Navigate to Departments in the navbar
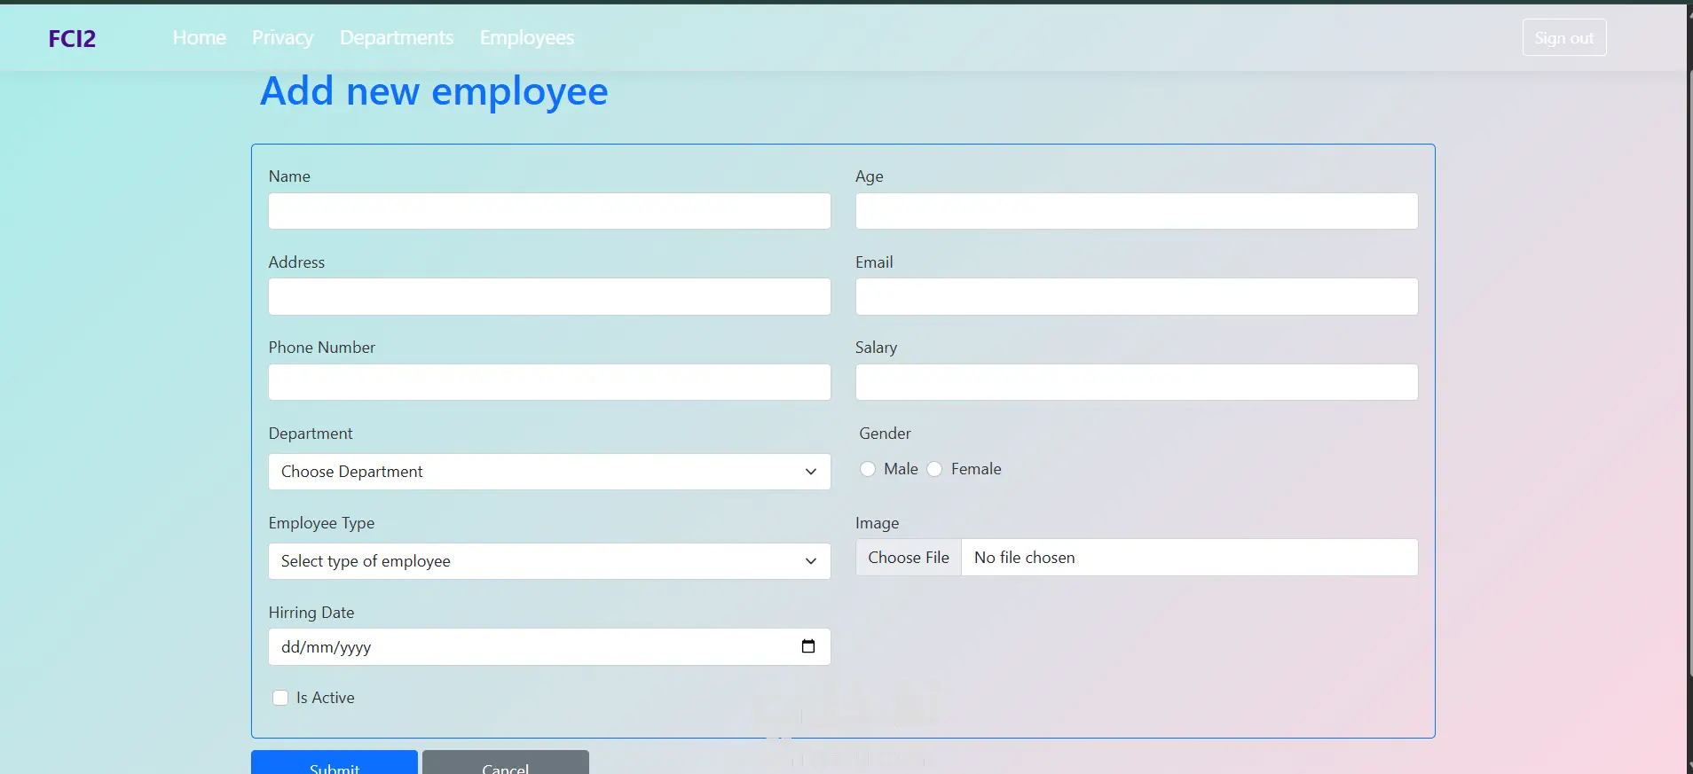Screen dimensions: 1693x774 397,37
